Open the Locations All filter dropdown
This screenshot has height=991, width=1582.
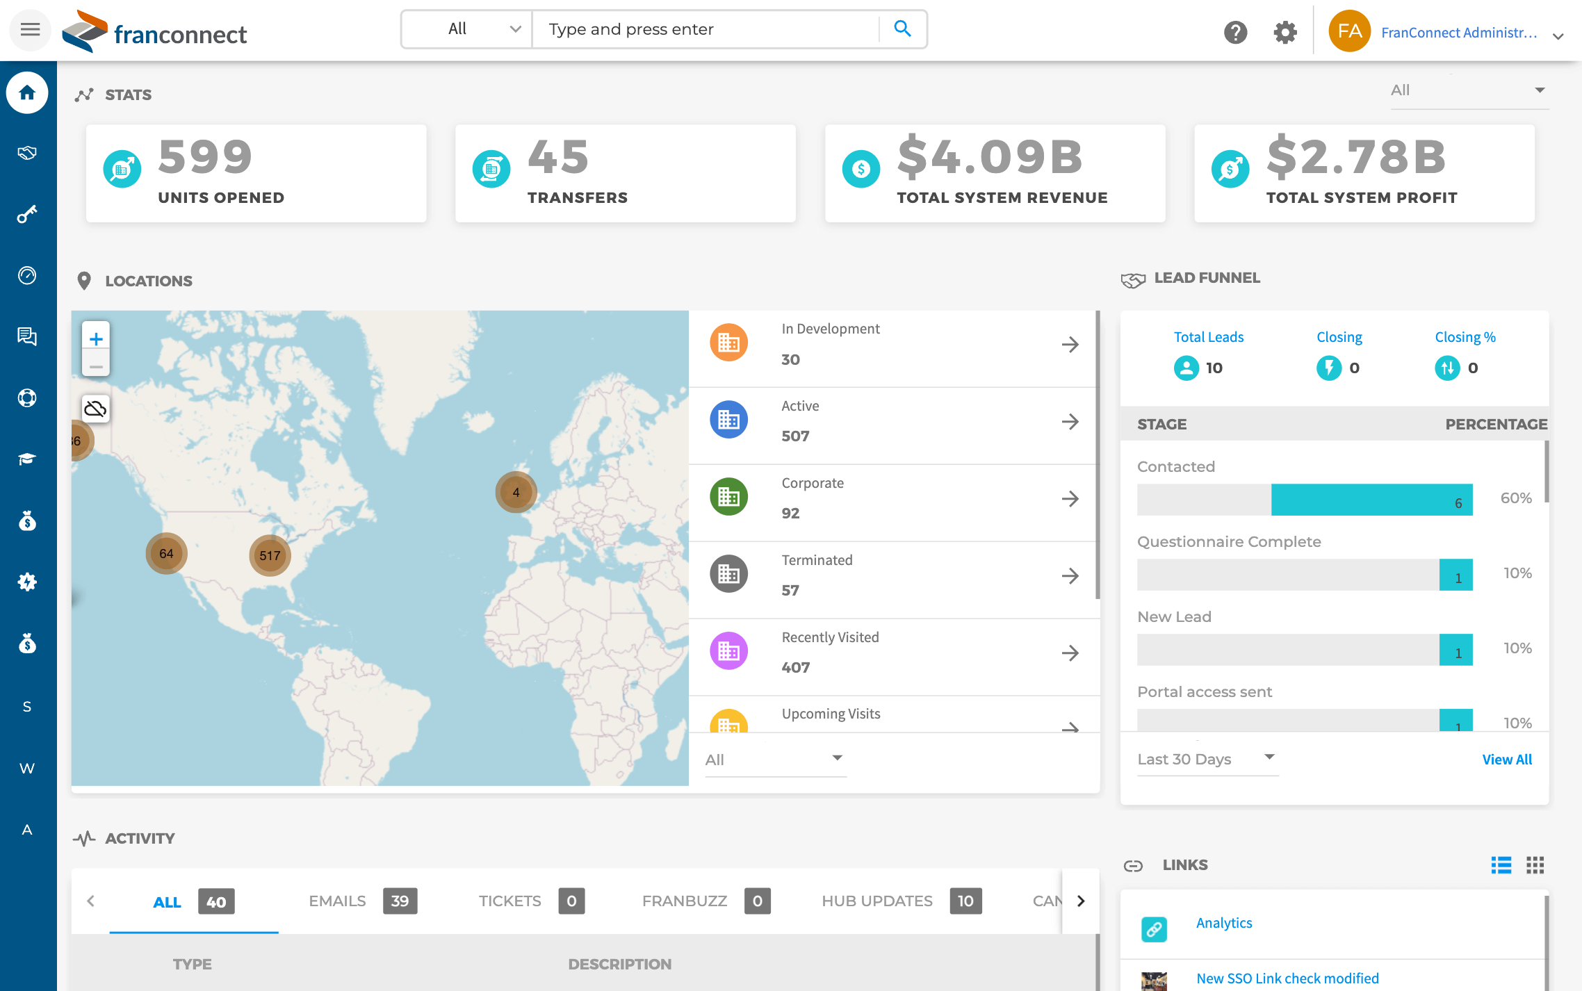coord(775,760)
